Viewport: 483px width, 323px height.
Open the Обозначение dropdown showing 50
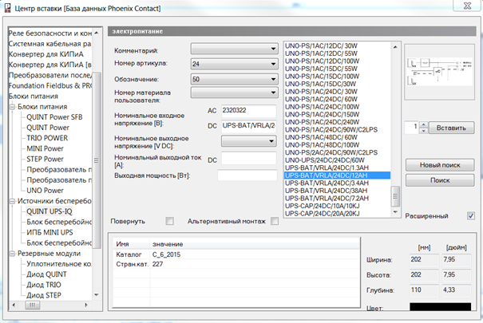(x=234, y=79)
